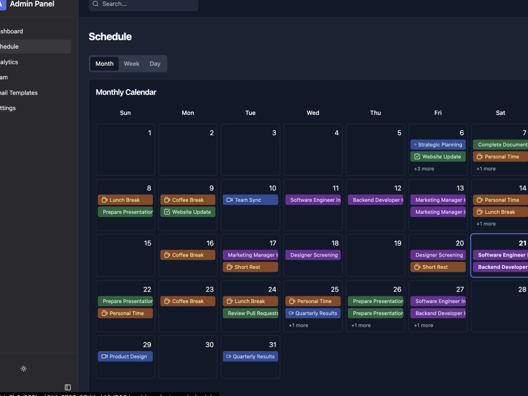The width and height of the screenshot is (528, 396).
Task: Open the Backend Developer event on day 12
Action: click(375, 200)
